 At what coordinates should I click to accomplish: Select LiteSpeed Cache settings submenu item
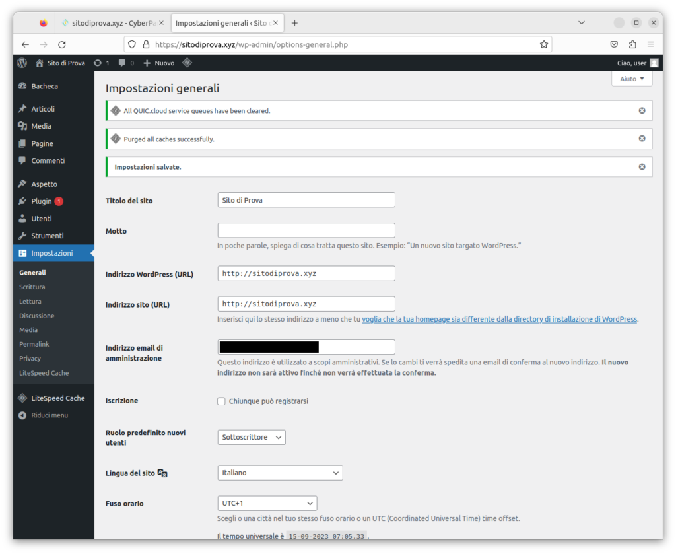[44, 373]
